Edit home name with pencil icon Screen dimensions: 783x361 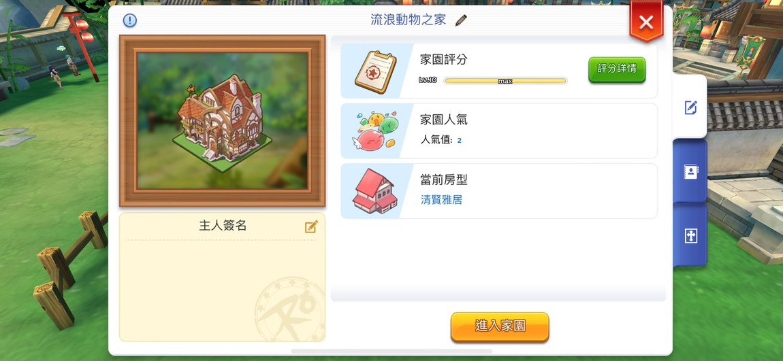(x=461, y=20)
